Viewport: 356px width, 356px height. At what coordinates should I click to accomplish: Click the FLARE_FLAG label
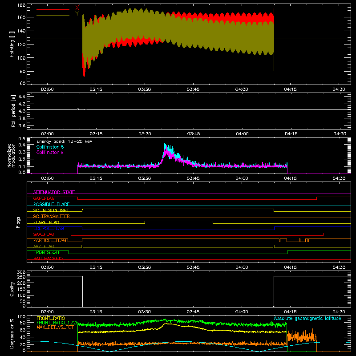pos(46,222)
